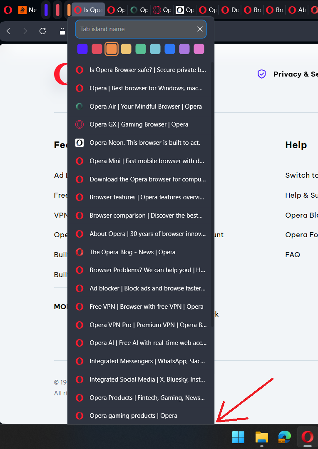The height and width of the screenshot is (449, 318).
Task: Open File Explorer from the taskbar
Action: pos(261,437)
